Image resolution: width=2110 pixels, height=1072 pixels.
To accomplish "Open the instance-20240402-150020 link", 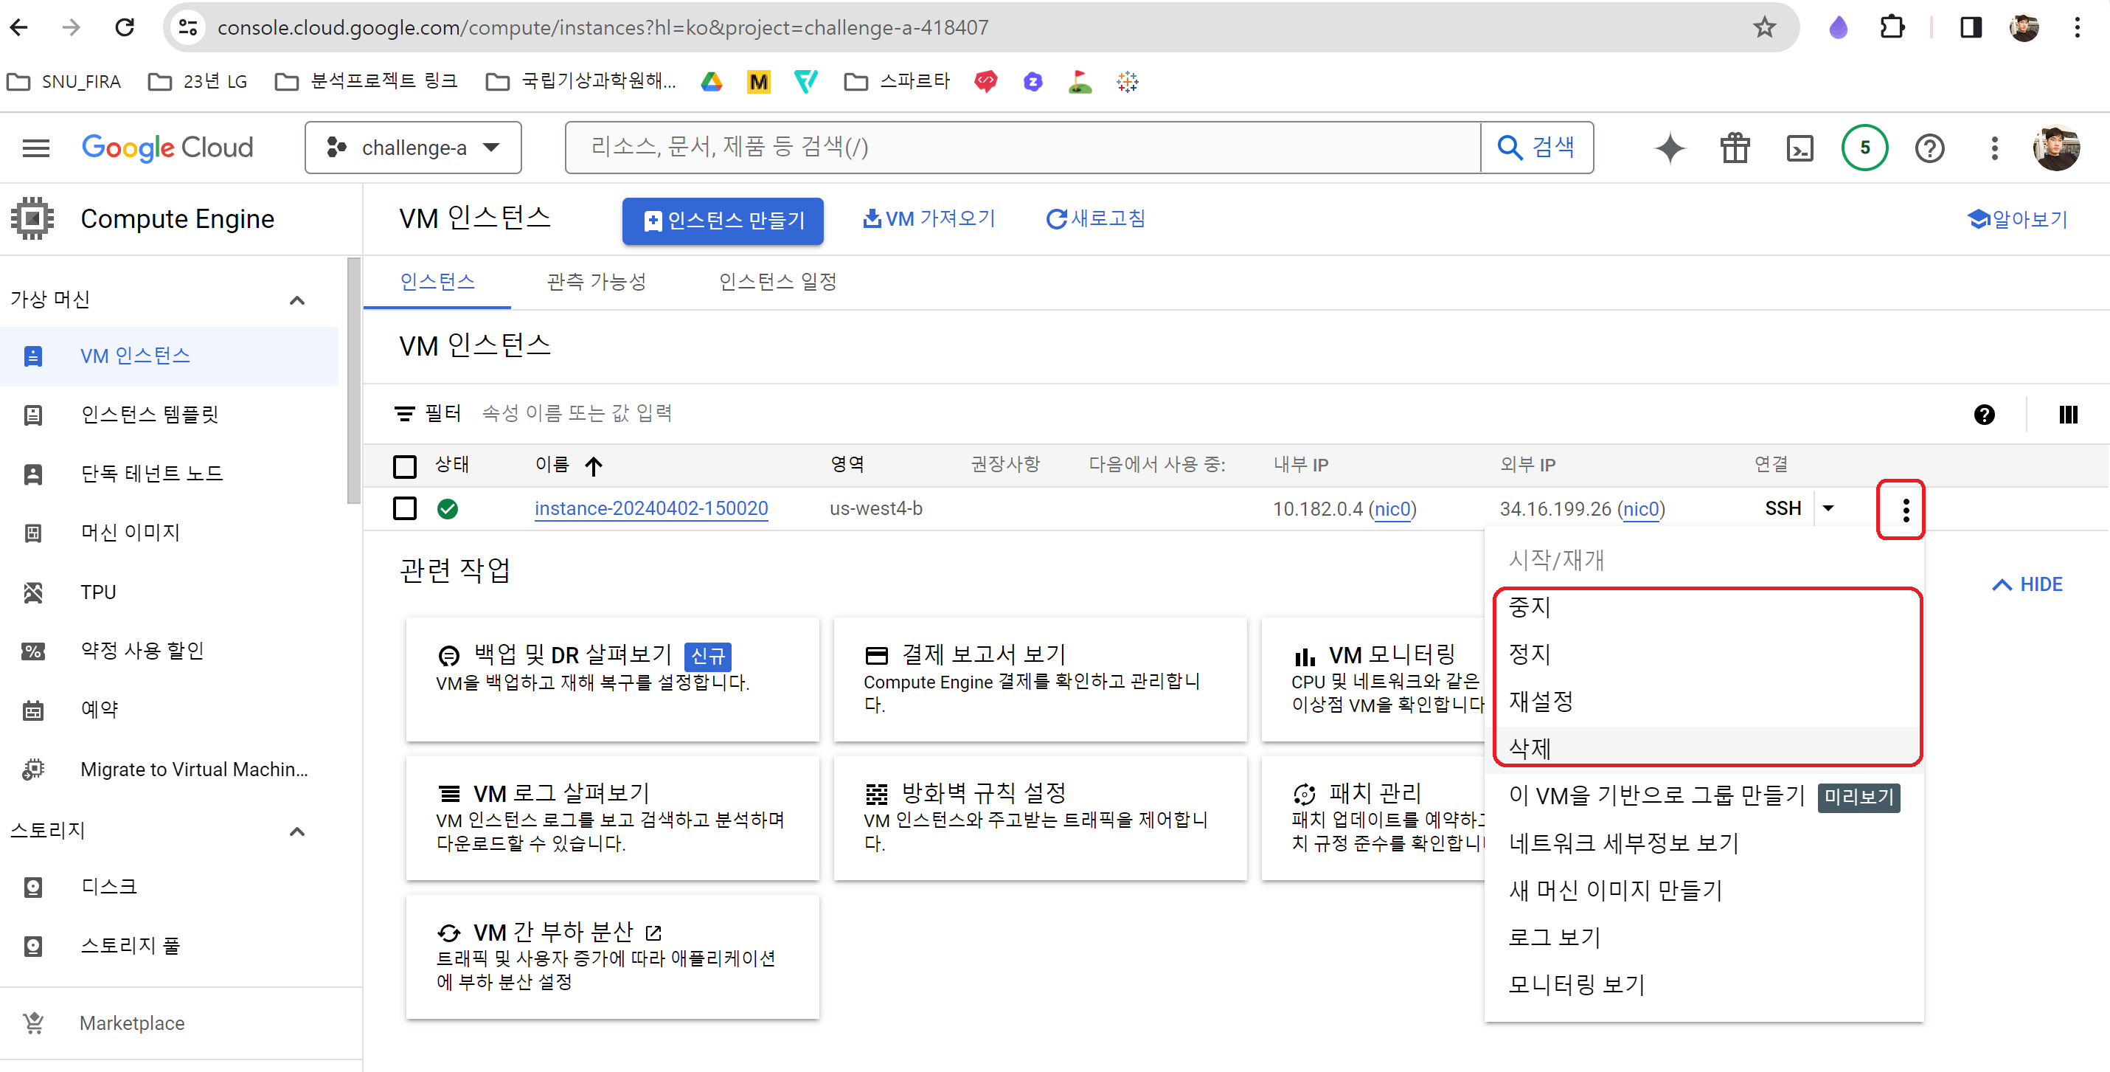I will point(651,509).
